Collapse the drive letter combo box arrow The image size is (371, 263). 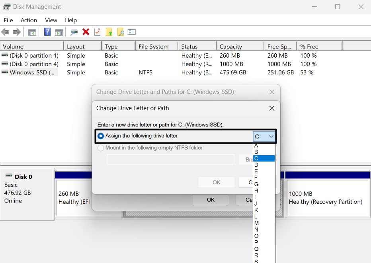pyautogui.click(x=271, y=136)
